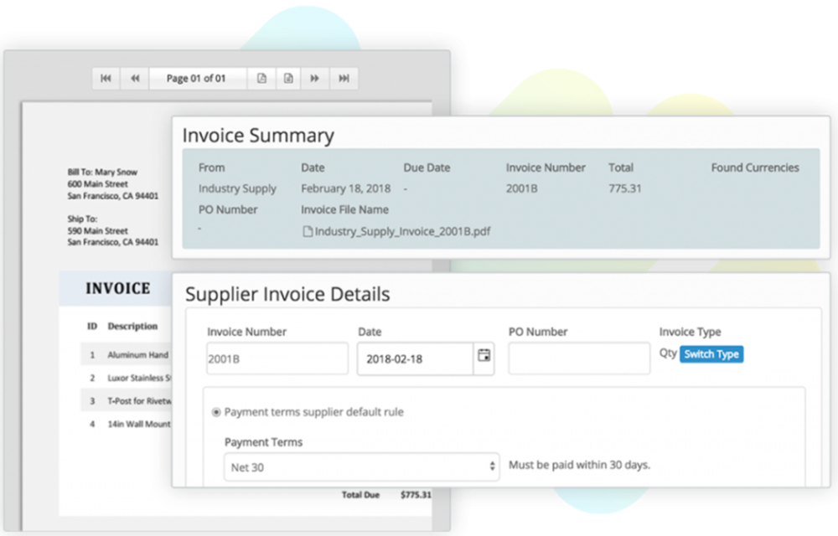Screen dimensions: 838x536
Task: Click the Date field showing 2018-02-18
Action: (x=416, y=358)
